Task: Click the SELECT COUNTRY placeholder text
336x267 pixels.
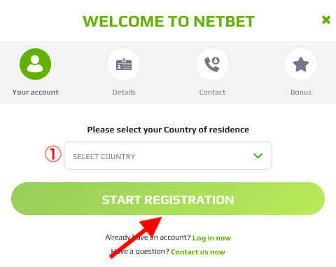Action: tap(104, 156)
